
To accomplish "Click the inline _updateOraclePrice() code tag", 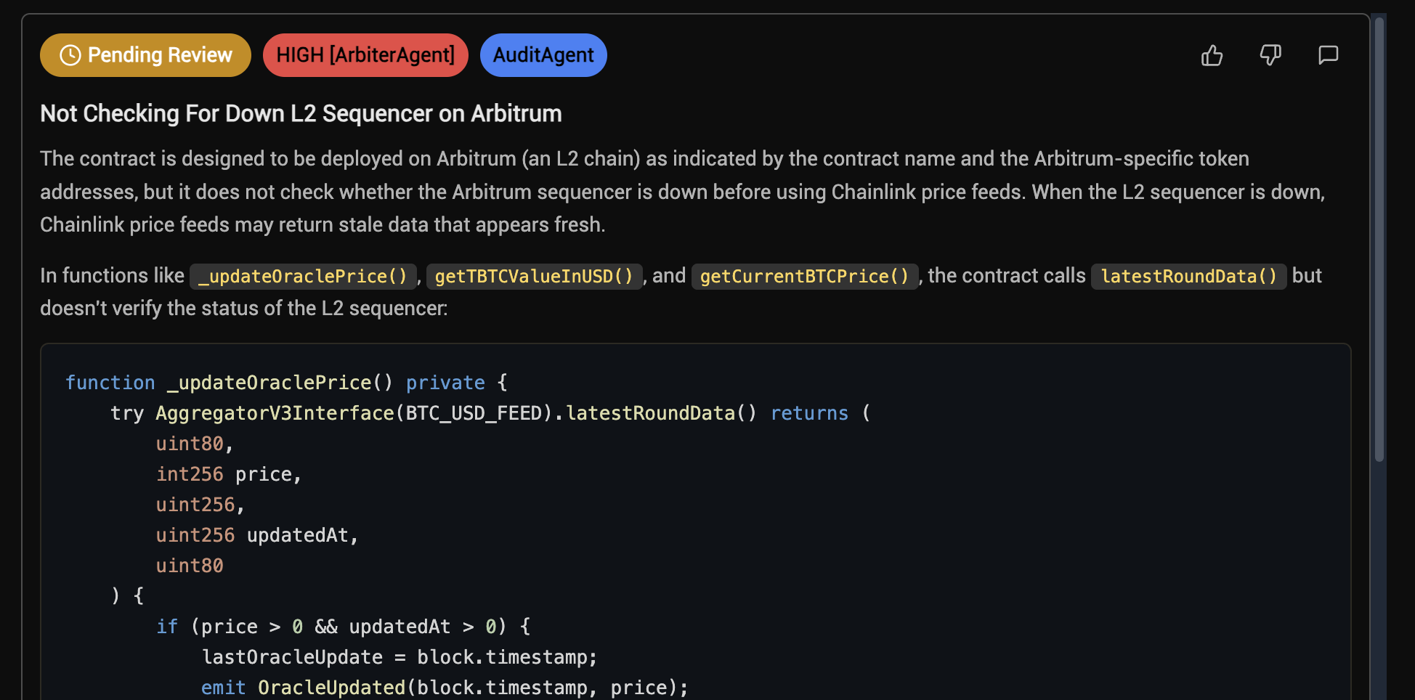I will 303,277.
